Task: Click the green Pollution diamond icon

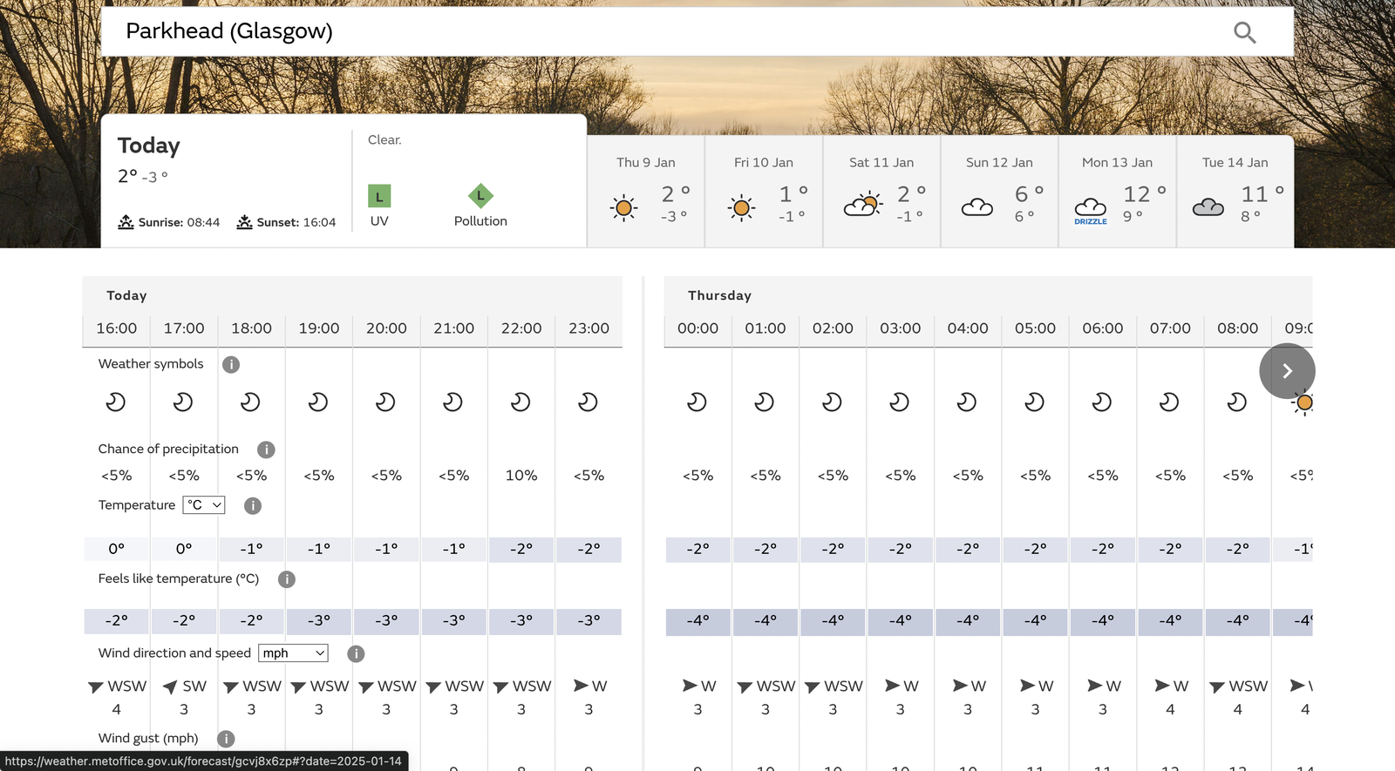Action: point(480,196)
